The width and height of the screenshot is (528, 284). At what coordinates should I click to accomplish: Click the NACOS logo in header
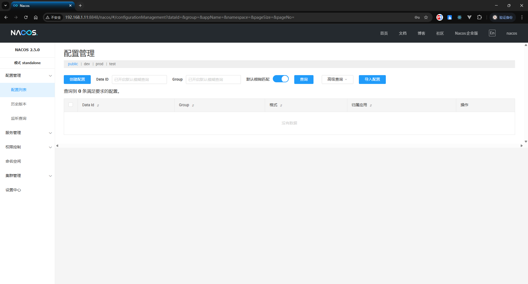24,33
